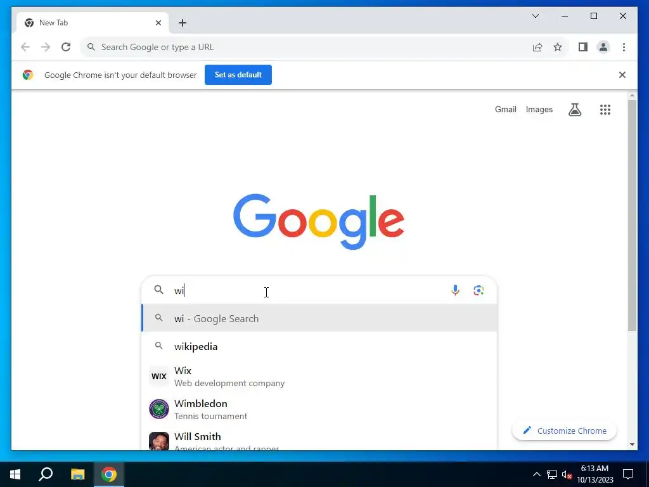
Task: Click the share this page icon
Action: pos(537,47)
